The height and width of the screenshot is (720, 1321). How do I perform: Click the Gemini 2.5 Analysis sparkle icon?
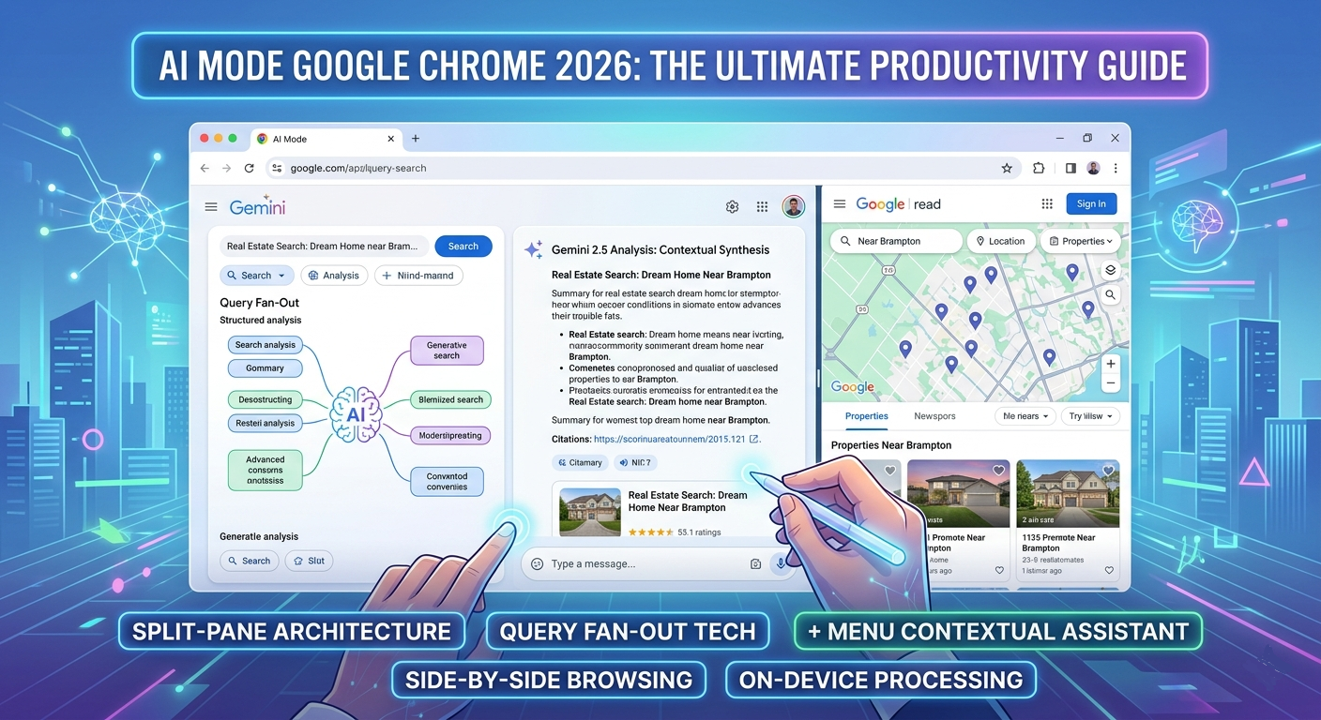533,249
